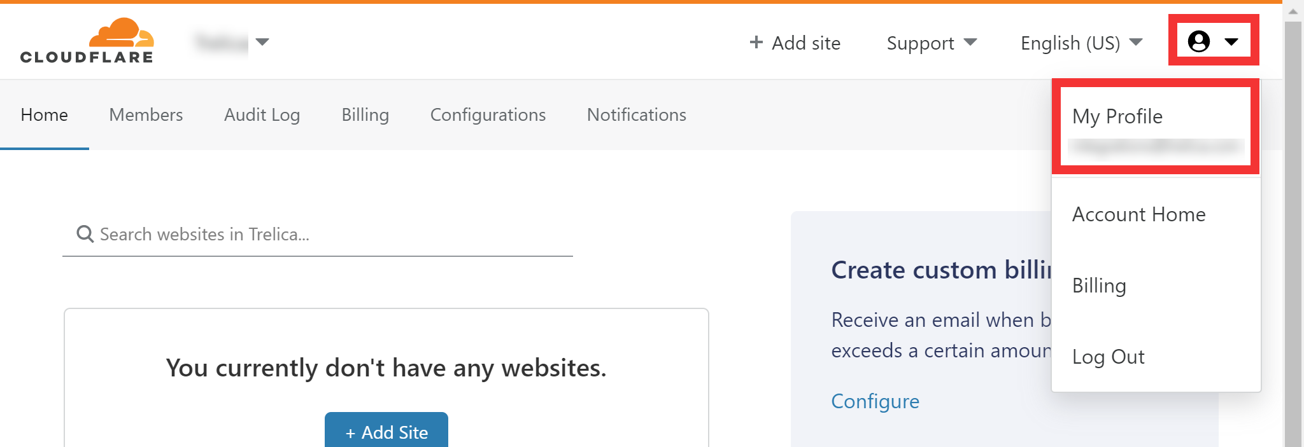The image size is (1304, 447).
Task: Click the caret beside the user avatar
Action: (1231, 42)
